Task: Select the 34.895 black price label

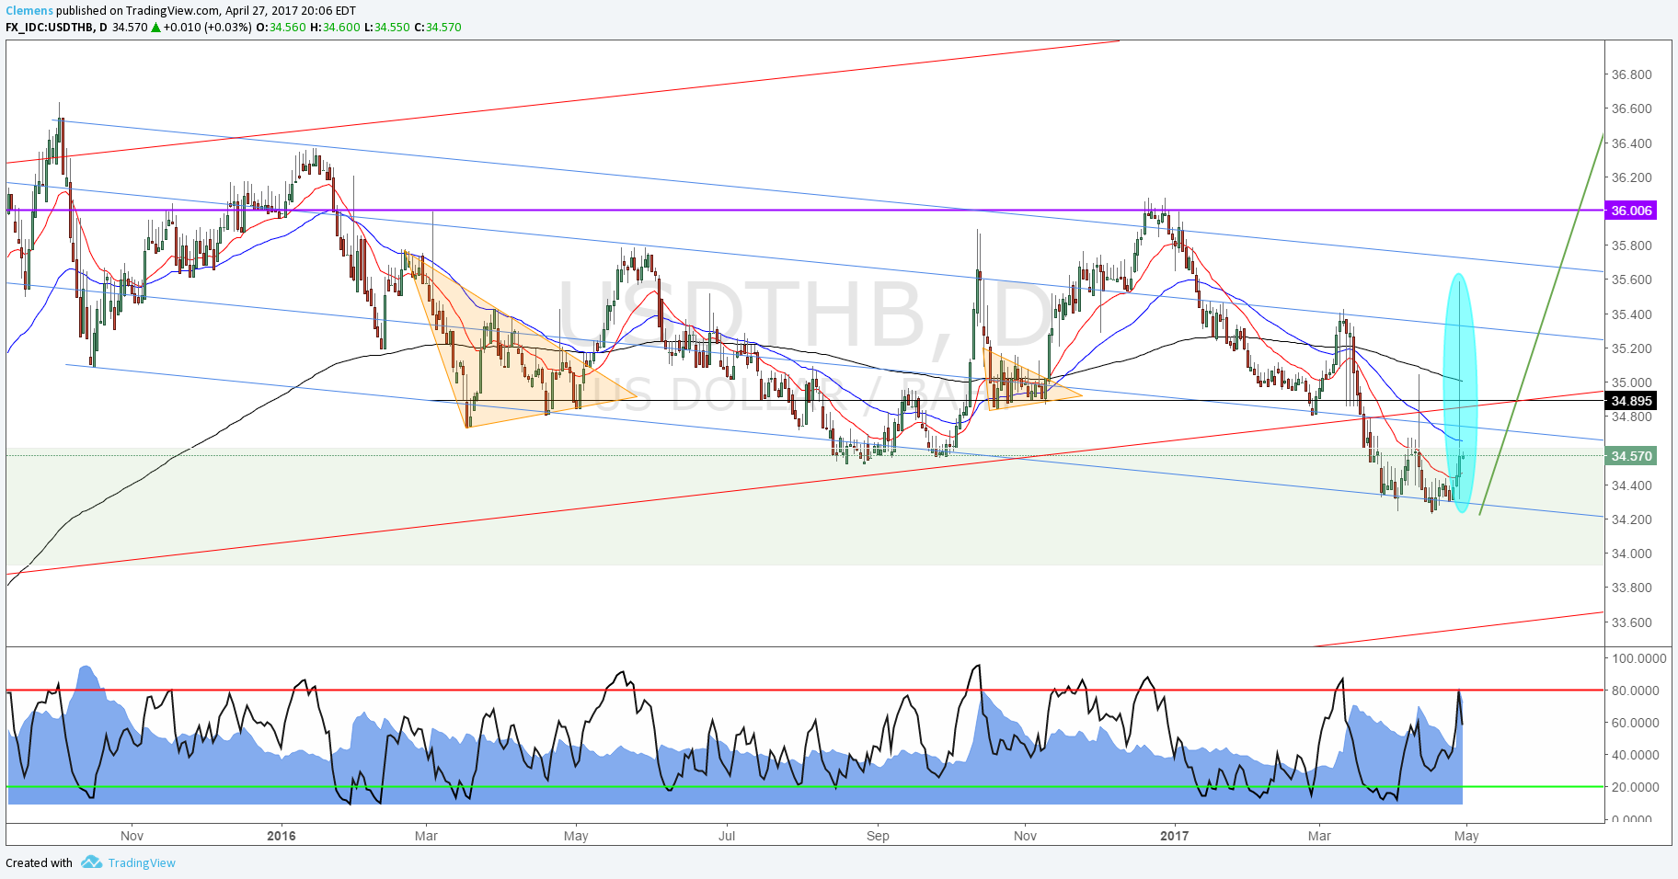Action: click(1631, 401)
